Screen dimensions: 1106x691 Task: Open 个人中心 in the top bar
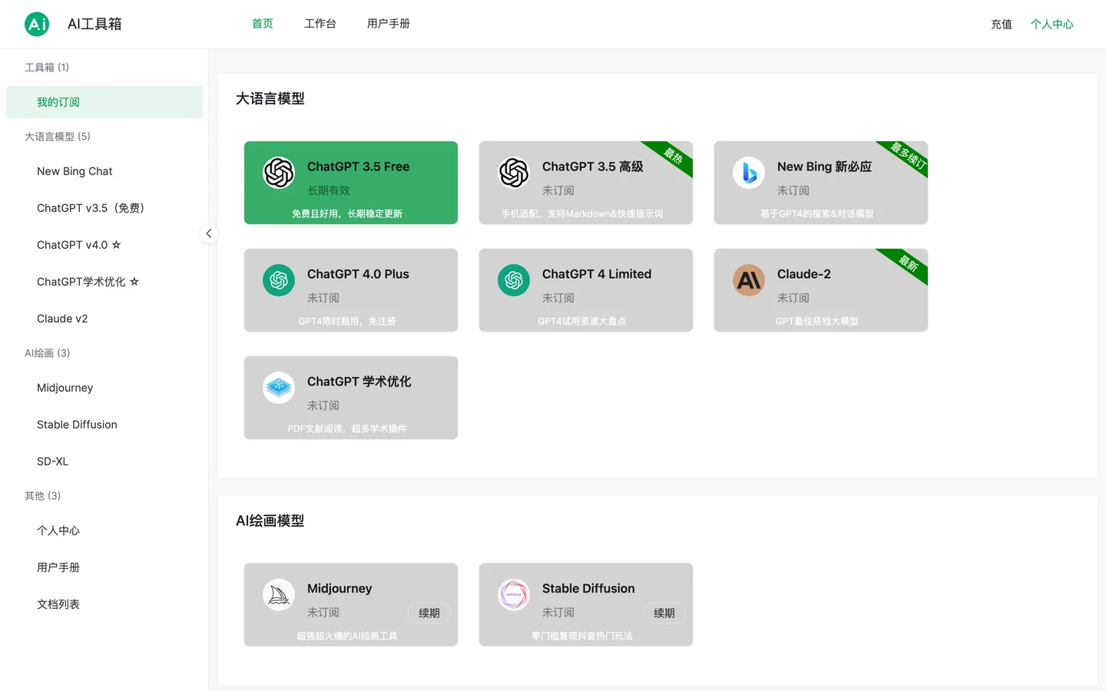tap(1052, 25)
